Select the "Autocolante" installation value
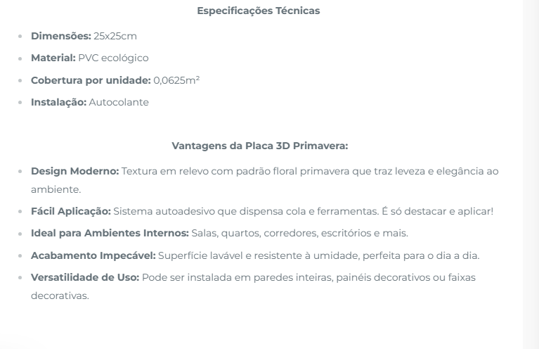Image resolution: width=539 pixels, height=349 pixels. pyautogui.click(x=119, y=103)
